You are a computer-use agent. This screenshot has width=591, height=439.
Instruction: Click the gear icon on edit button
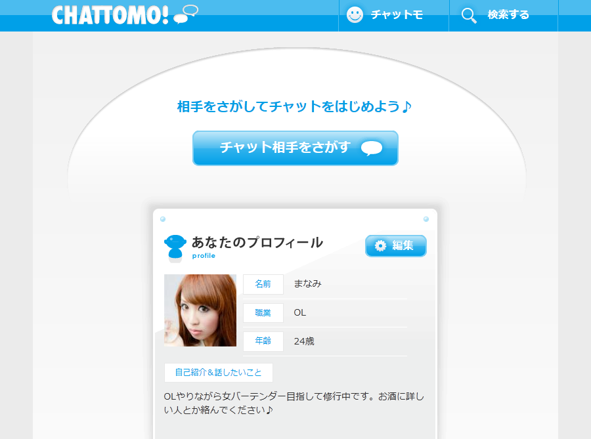[x=380, y=245]
